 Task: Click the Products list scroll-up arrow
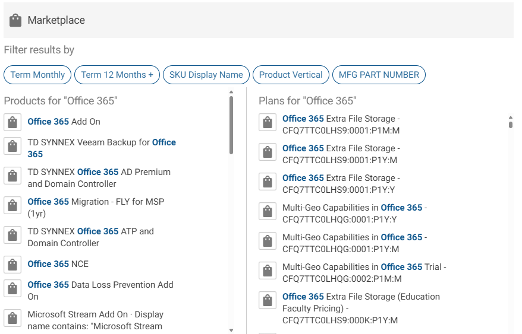[x=231, y=92]
